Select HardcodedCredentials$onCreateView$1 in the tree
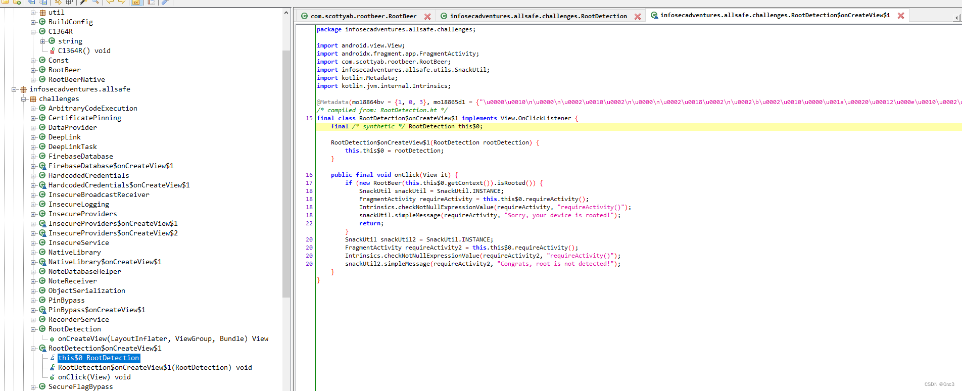Screen dimensions: 962x391 [119, 185]
